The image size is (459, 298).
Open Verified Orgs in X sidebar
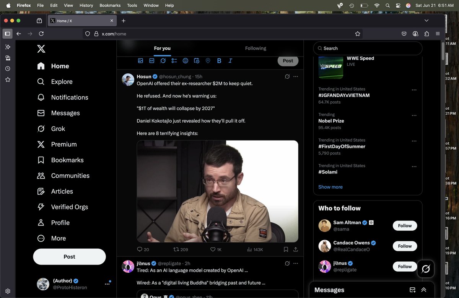point(62,207)
